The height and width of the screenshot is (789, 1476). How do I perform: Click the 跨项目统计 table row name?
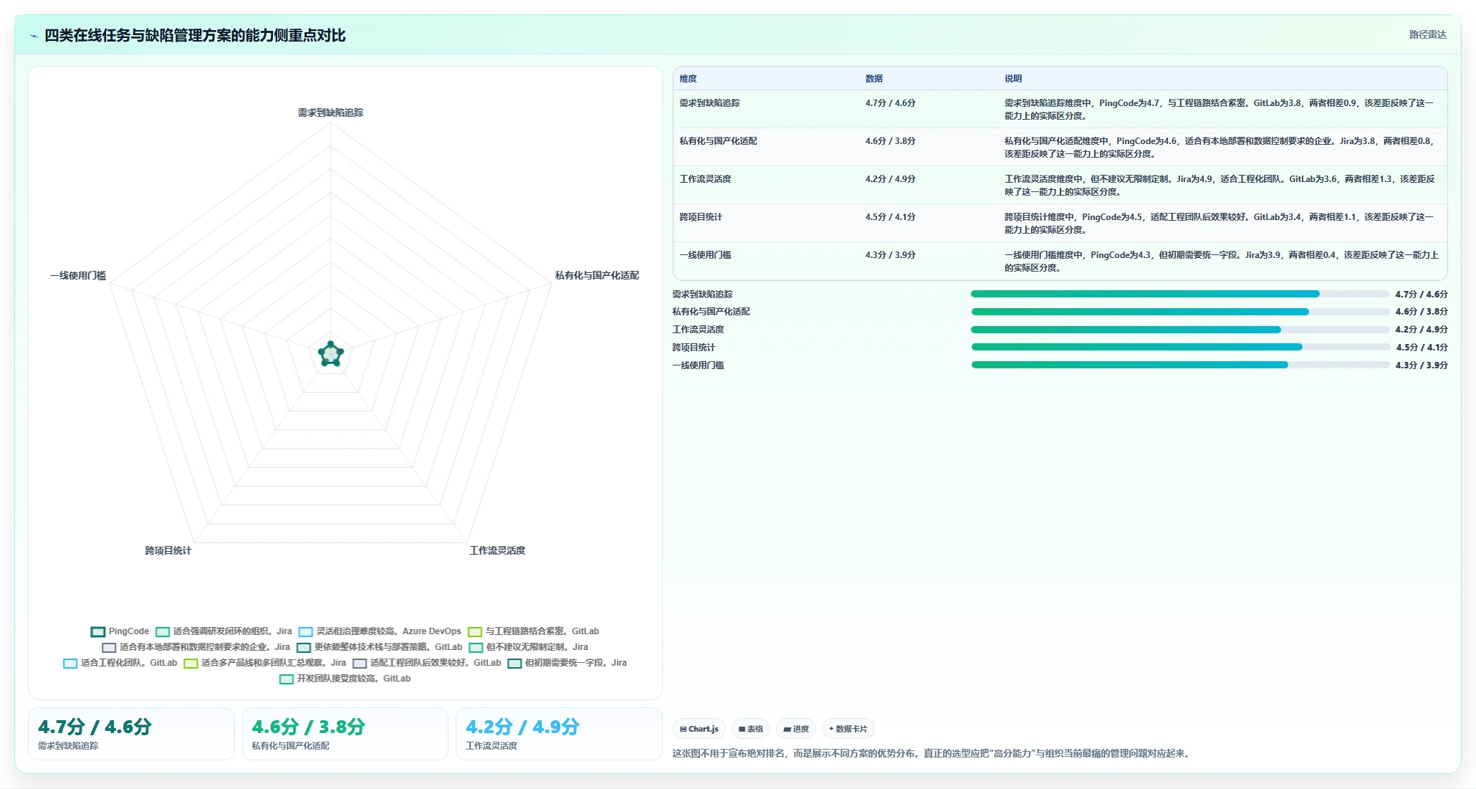[701, 217]
